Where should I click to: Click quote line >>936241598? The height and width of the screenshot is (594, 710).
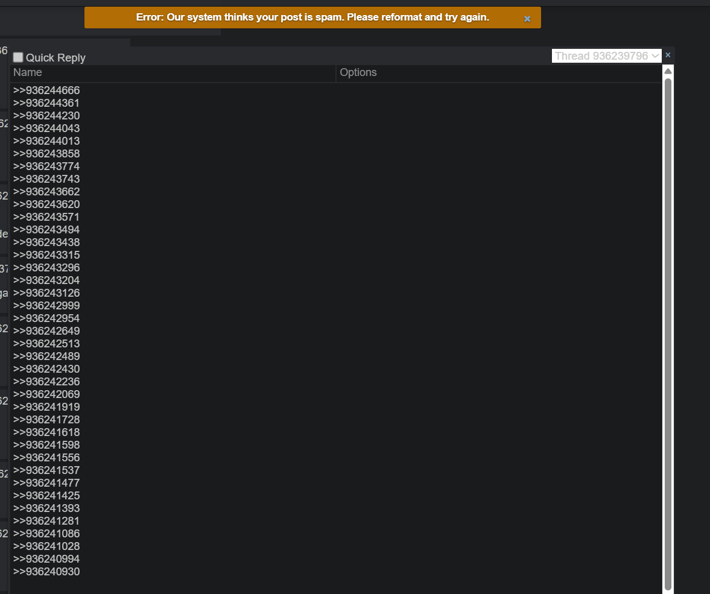coord(46,446)
